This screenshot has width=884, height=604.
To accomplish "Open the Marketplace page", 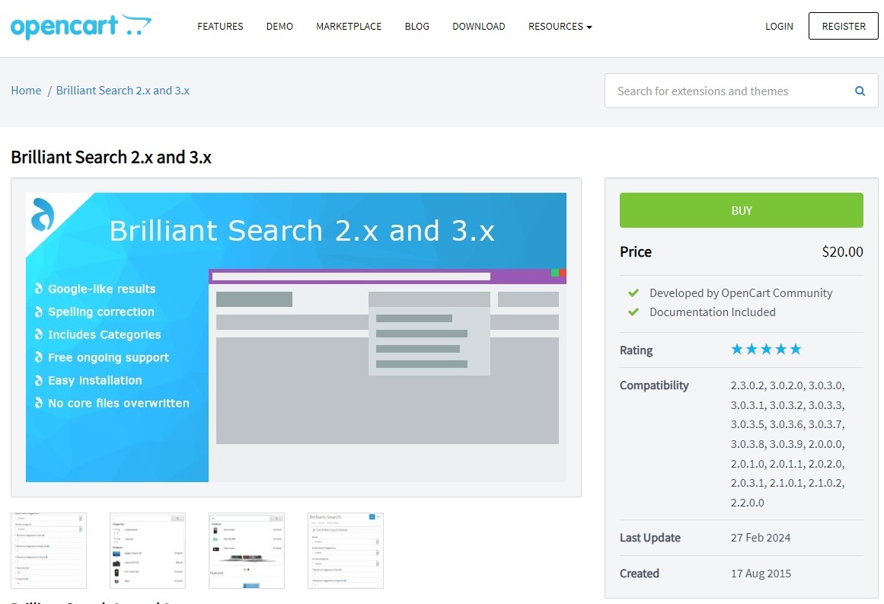I will 349,27.
